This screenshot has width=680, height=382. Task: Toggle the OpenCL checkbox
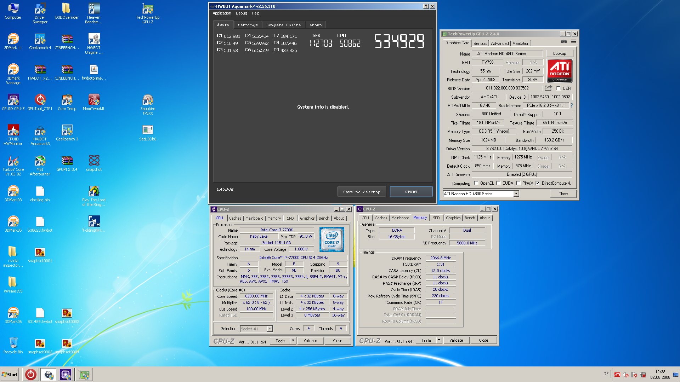tap(476, 183)
